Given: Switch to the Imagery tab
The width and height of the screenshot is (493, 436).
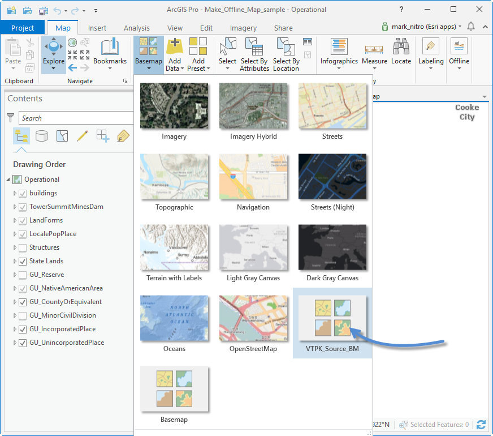Looking at the screenshot, I should tap(243, 28).
